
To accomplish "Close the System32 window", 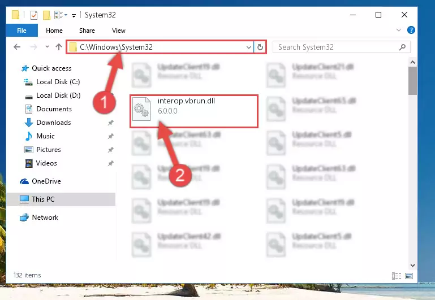I will coord(404,15).
